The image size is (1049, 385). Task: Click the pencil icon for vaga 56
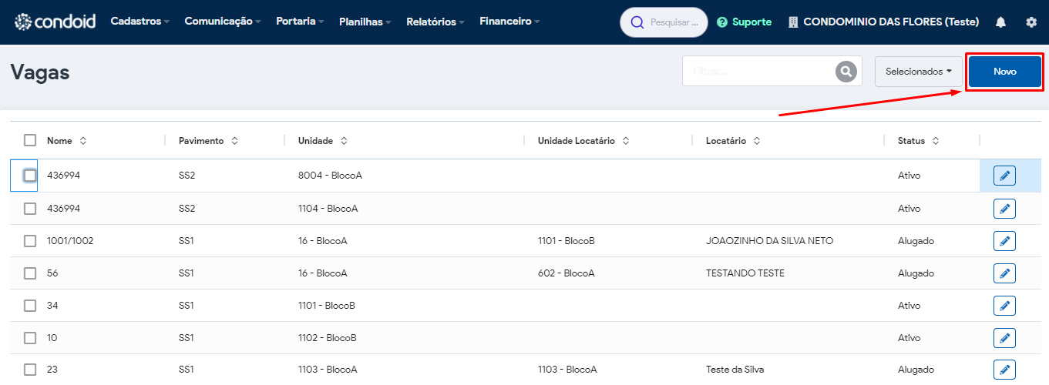[x=1004, y=273]
